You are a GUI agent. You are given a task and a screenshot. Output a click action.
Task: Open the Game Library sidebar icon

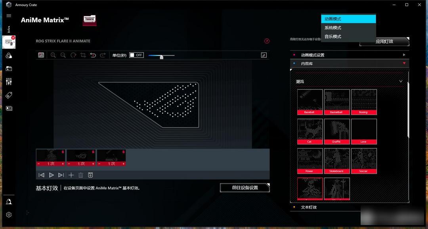[9, 68]
